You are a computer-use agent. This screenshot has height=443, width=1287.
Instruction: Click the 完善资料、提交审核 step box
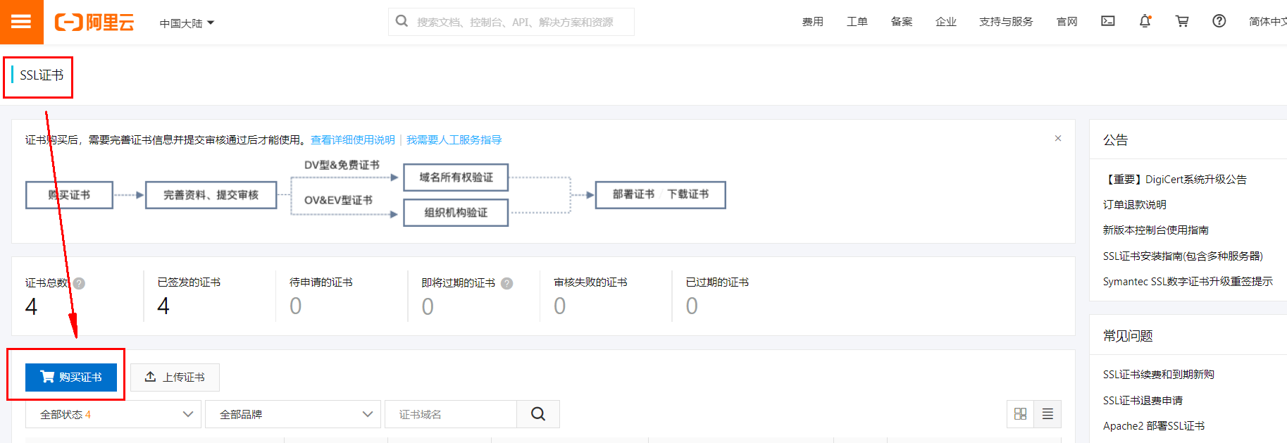tap(211, 195)
